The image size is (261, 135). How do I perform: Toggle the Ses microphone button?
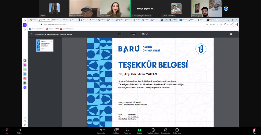7,130
